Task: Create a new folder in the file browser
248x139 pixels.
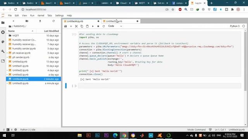Action: pyautogui.click(x=27, y=21)
